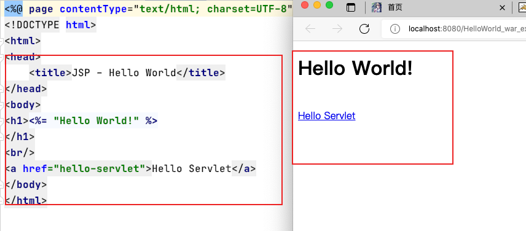Place cursor on the opening <body> tag line
Viewport: 526px width, 231px height.
[23, 105]
